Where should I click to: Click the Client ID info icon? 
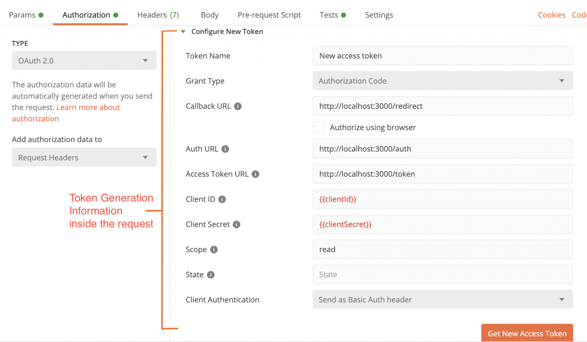pos(222,199)
